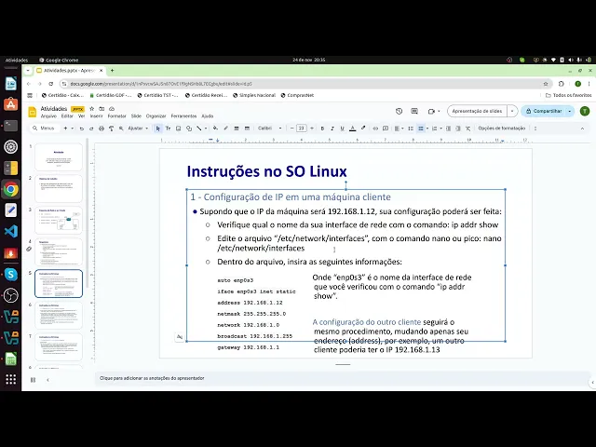Click the Redo arrow in toolbar

pos(91,129)
